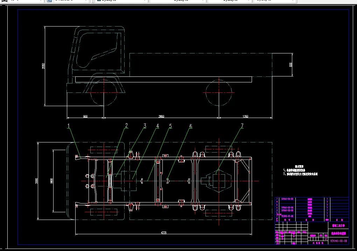Click the 800 cargo box height dimension

coord(291,65)
